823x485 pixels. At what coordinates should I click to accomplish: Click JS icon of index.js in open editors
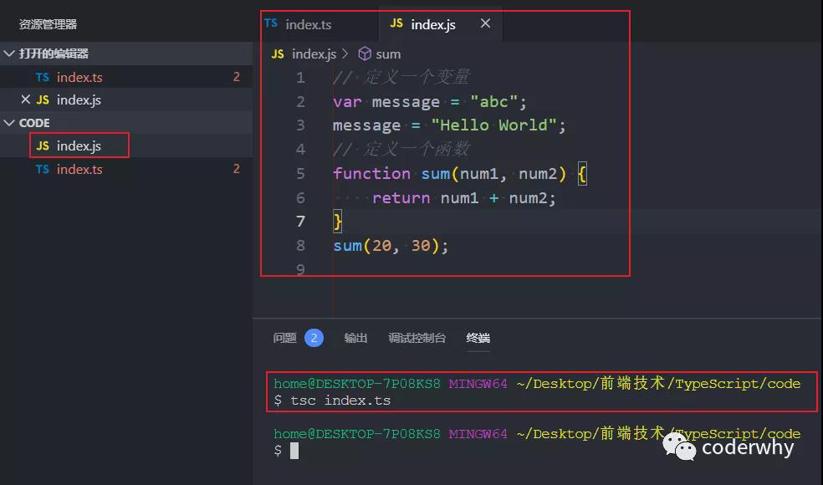click(x=43, y=100)
